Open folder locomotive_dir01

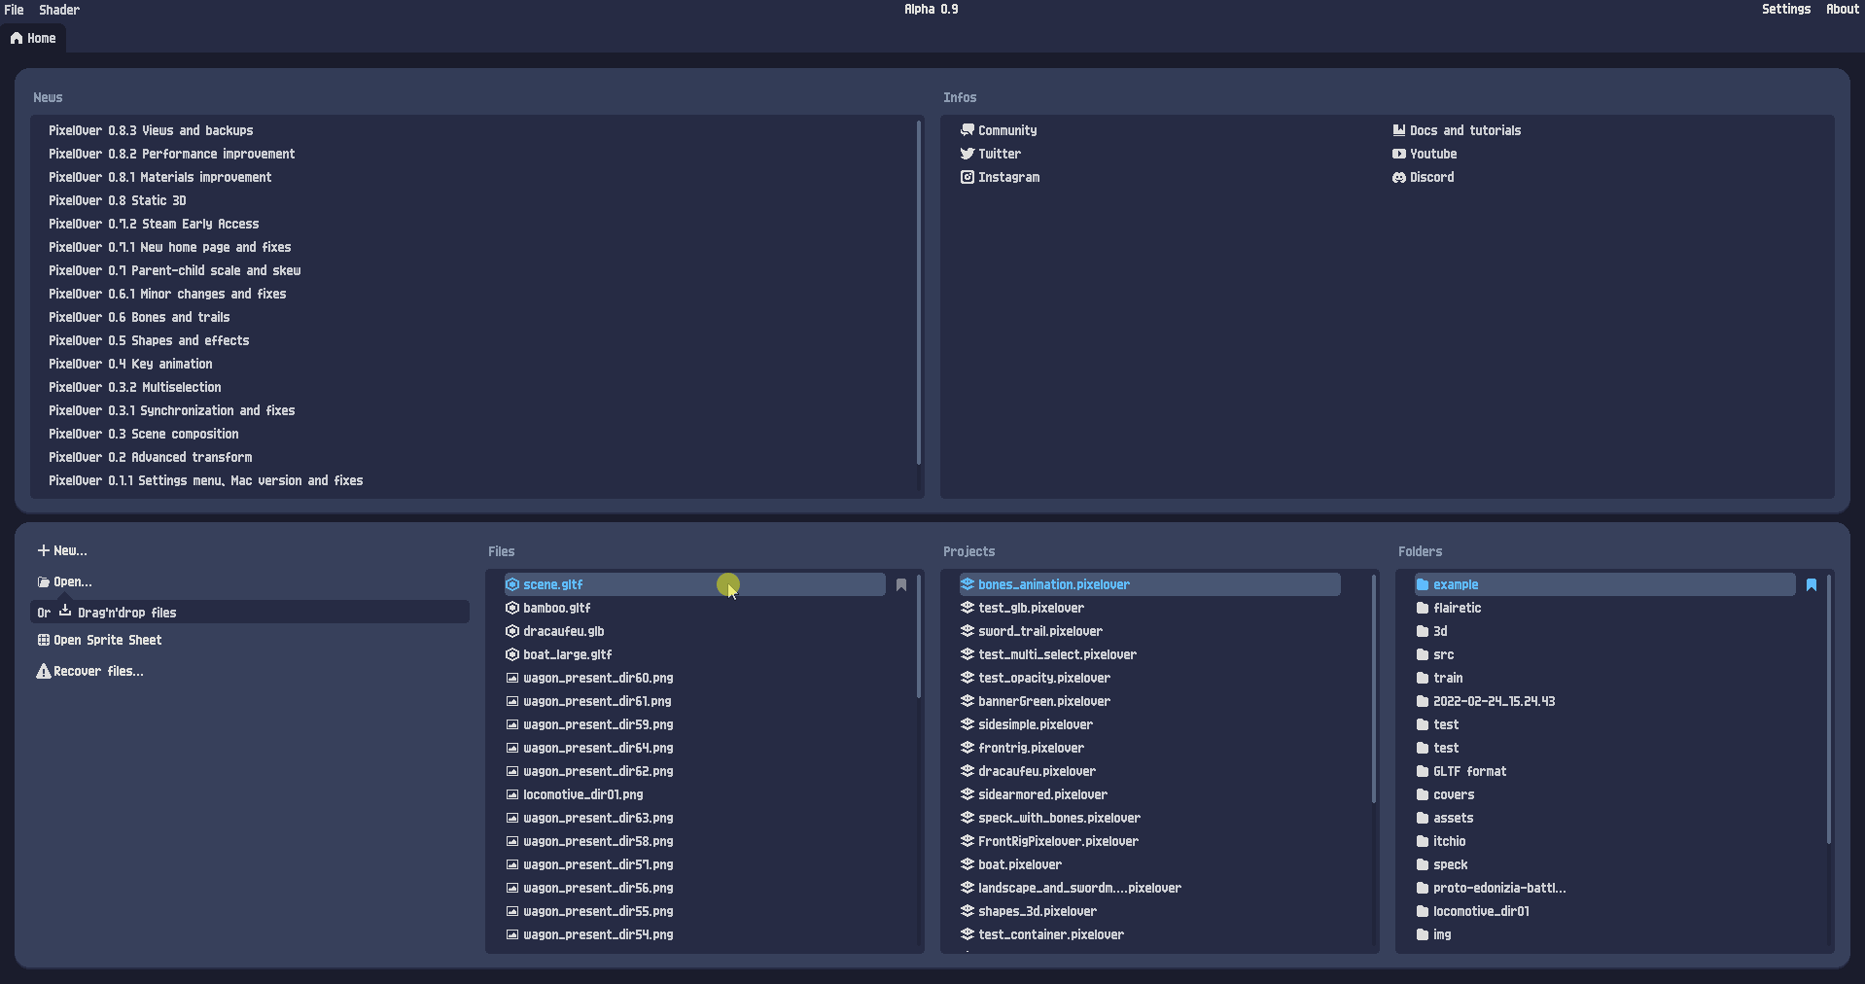coord(1480,911)
